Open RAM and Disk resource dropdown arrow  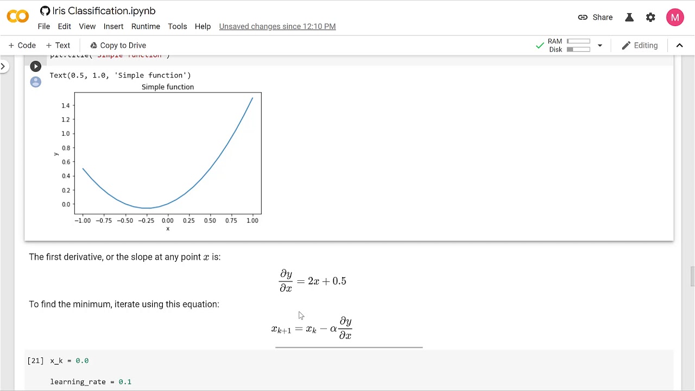coord(600,46)
